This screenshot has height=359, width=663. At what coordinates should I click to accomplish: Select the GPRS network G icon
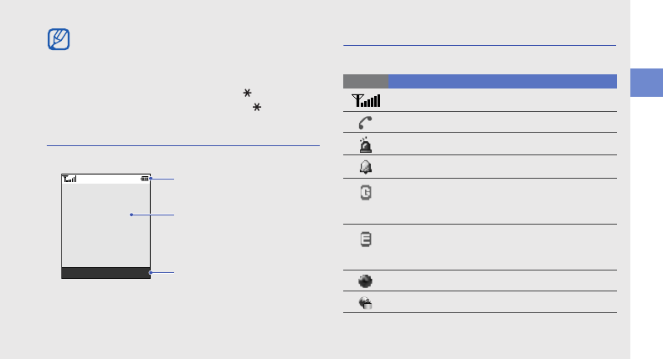(x=365, y=193)
